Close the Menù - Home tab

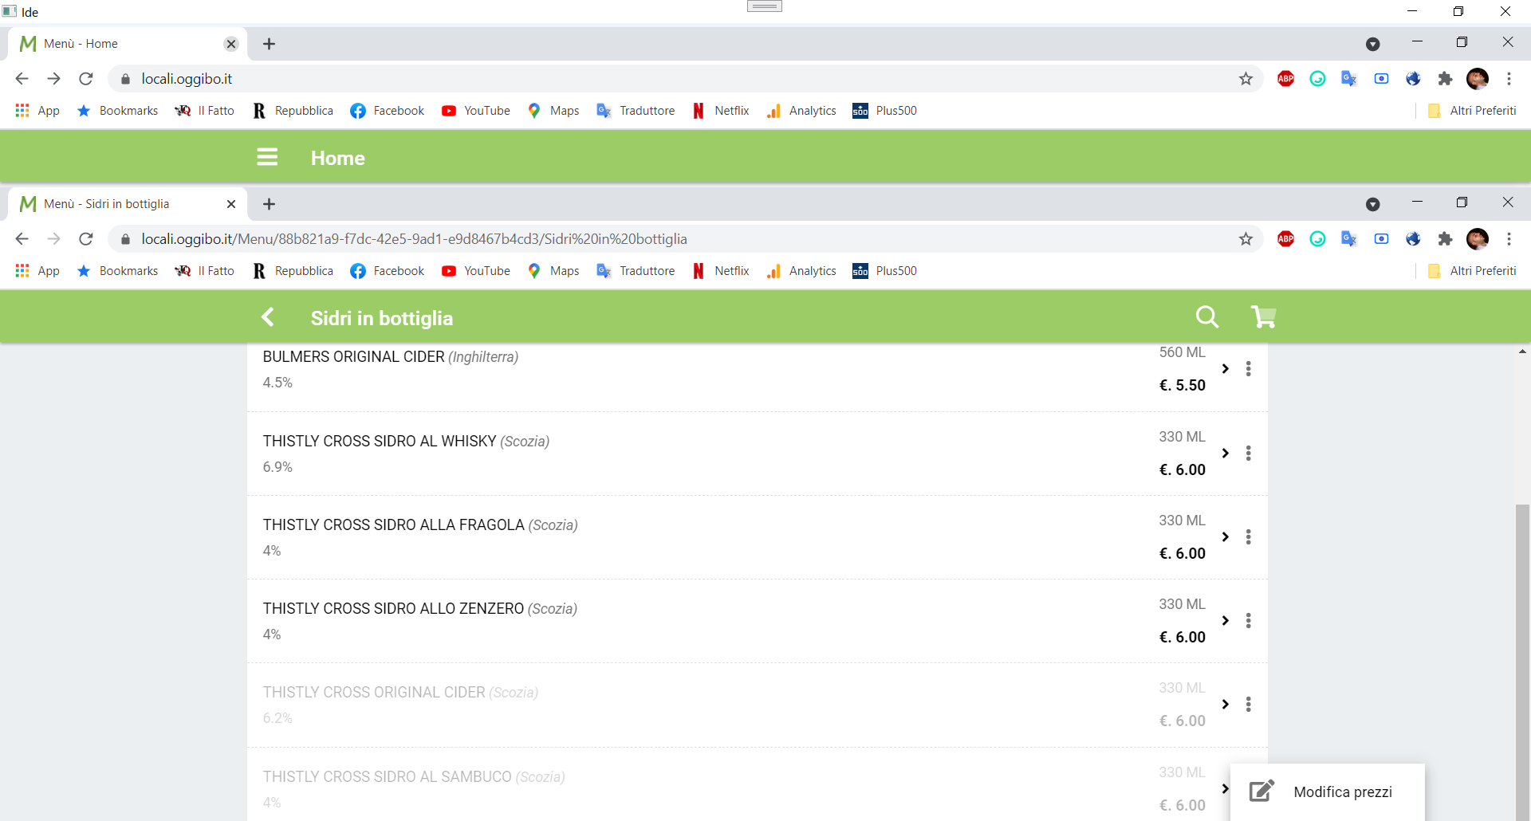pyautogui.click(x=231, y=44)
